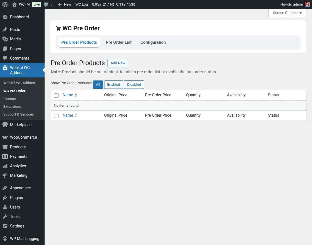Viewport: 312px width, 245px height.
Task: Open the WP Mail Logging @ icon
Action: pos(5,239)
